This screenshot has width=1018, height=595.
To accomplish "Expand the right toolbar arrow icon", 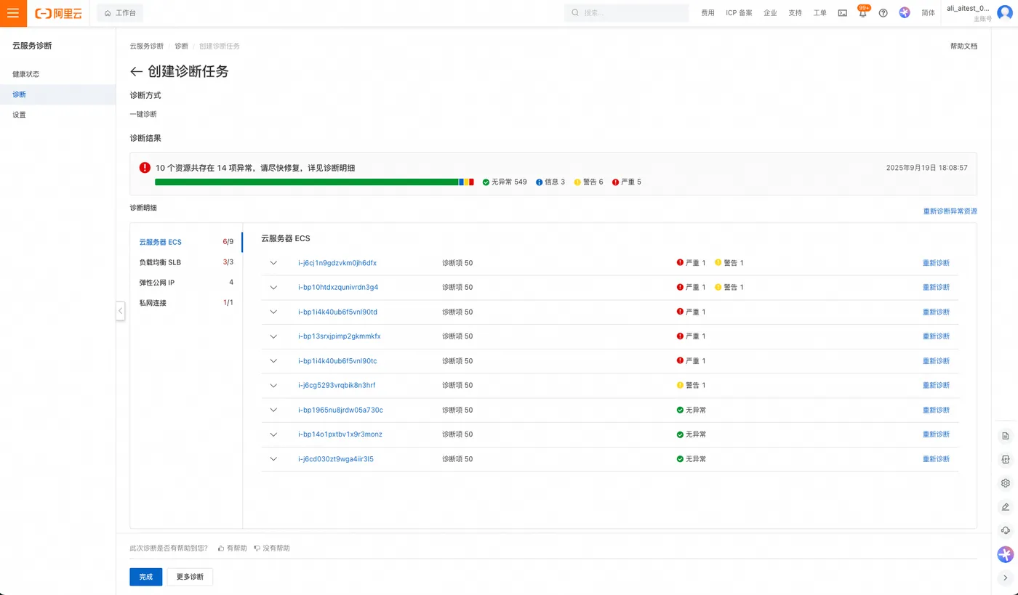I will point(1006,578).
